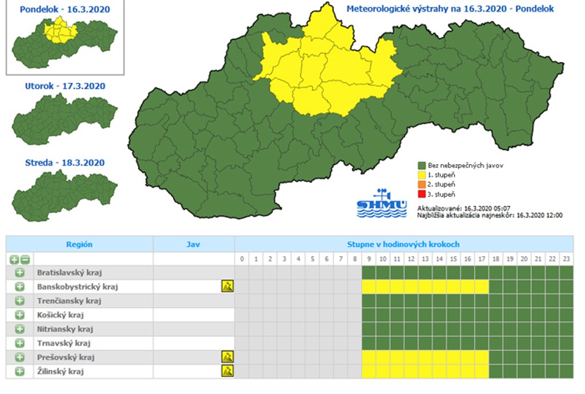Expand the Košický kraj row
Image resolution: width=585 pixels, height=394 pixels.
(x=19, y=315)
